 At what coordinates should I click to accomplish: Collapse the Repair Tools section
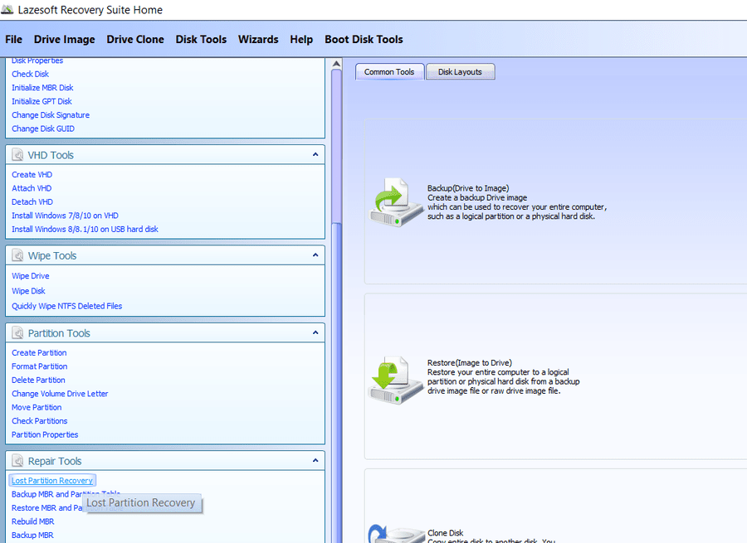tap(315, 460)
